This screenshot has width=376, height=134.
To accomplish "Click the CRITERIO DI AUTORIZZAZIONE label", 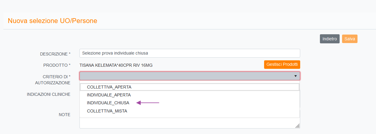I will (57, 79).
